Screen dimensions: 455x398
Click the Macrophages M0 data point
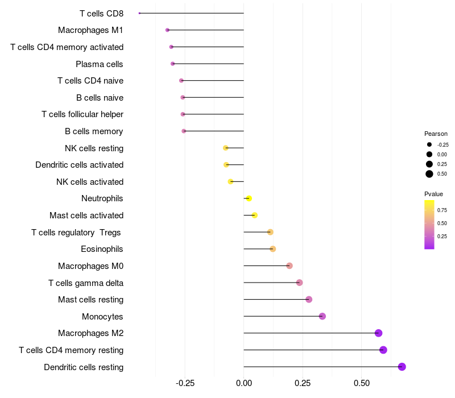289,266
